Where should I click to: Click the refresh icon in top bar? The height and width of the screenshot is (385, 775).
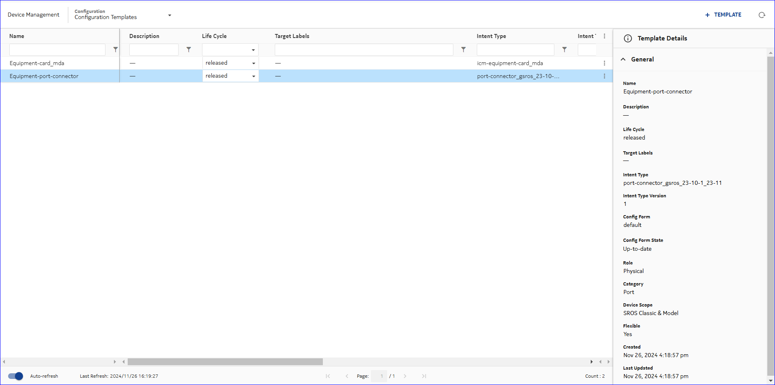coord(762,15)
